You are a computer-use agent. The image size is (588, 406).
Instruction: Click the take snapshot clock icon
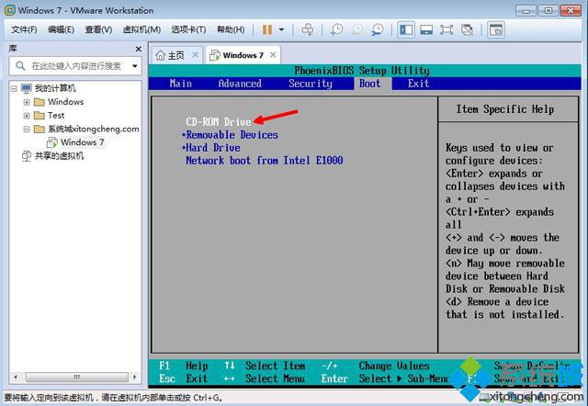(x=336, y=29)
